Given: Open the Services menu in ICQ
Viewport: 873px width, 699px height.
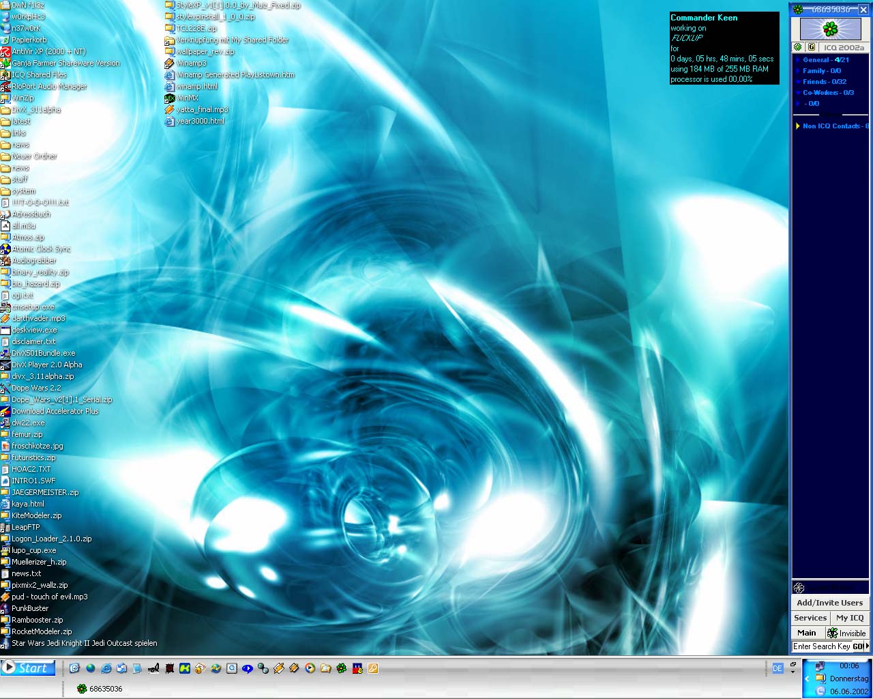Looking at the screenshot, I should point(810,618).
